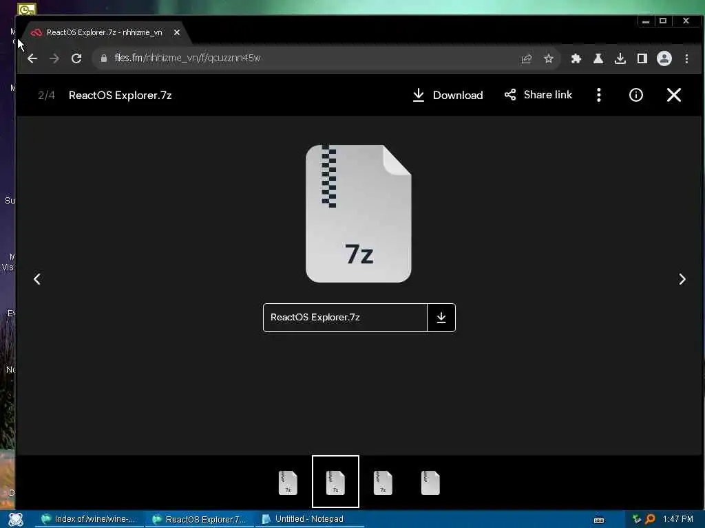This screenshot has height=528, width=705.
Task: Select the highlighted second file thumbnail
Action: (x=335, y=482)
